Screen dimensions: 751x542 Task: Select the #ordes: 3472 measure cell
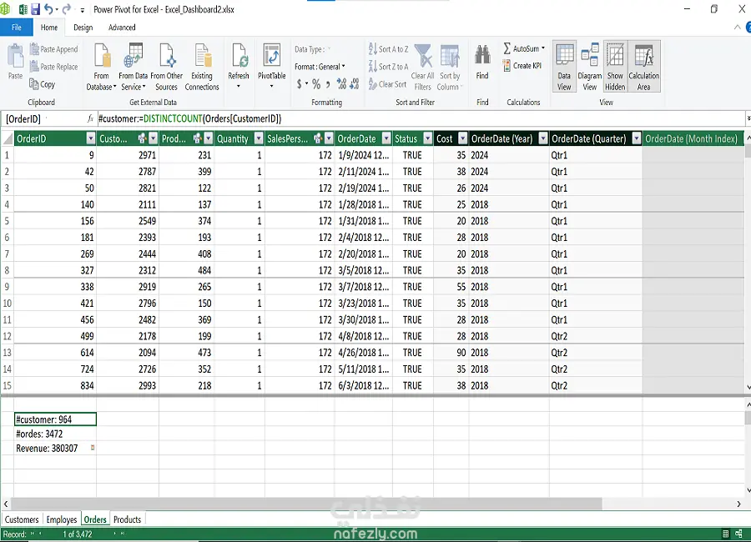click(x=55, y=434)
